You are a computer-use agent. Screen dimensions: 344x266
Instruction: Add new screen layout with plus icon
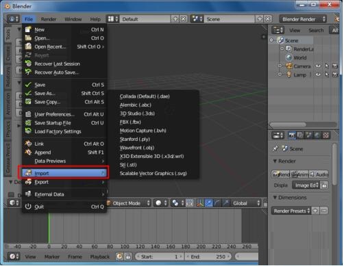175,19
